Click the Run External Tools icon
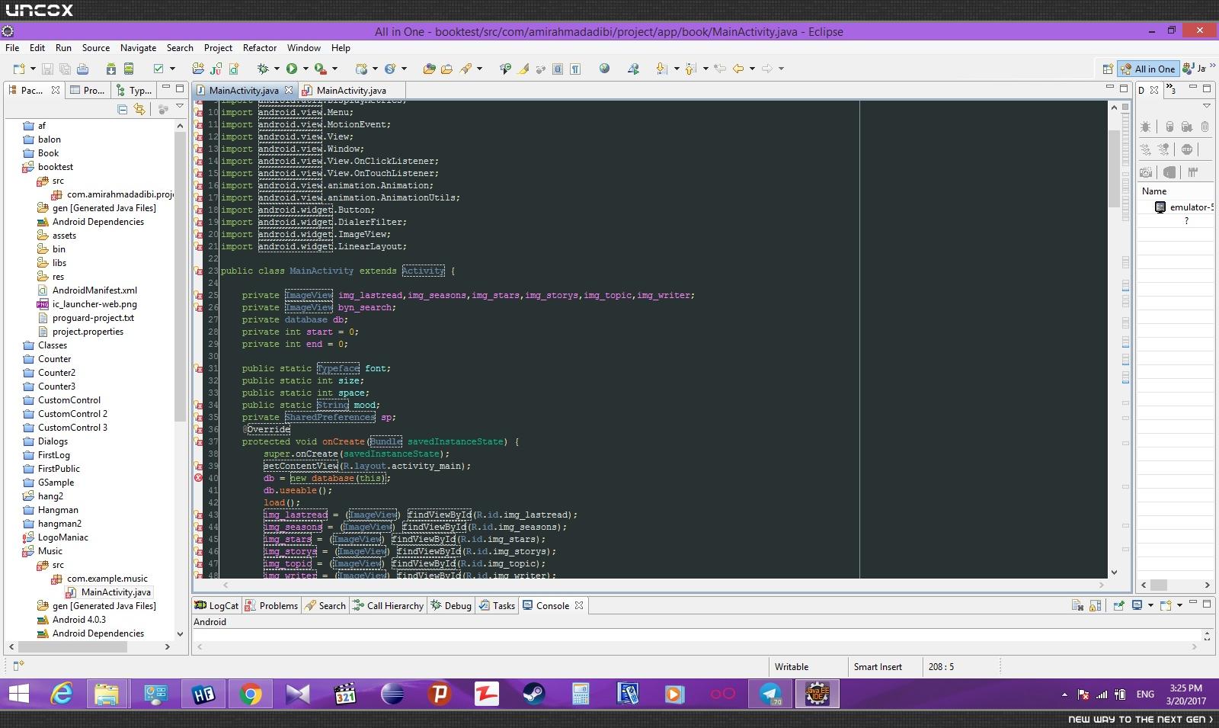This screenshot has width=1219, height=728. (321, 69)
